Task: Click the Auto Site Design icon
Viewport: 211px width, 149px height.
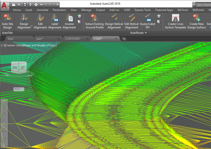Action: [x=7, y=19]
